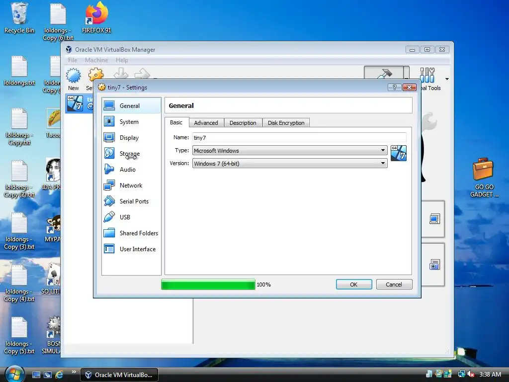This screenshot has width=509, height=382.
Task: Click the Start right-arrow toolbar icon
Action: 142,74
